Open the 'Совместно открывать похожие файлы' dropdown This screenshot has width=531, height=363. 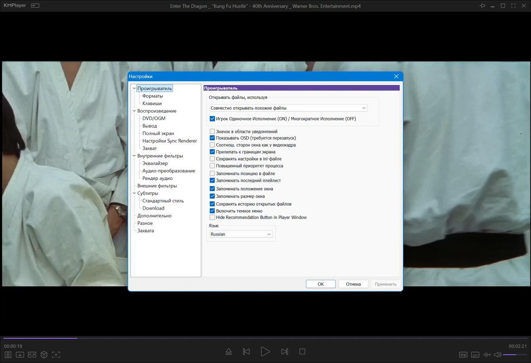[288, 108]
